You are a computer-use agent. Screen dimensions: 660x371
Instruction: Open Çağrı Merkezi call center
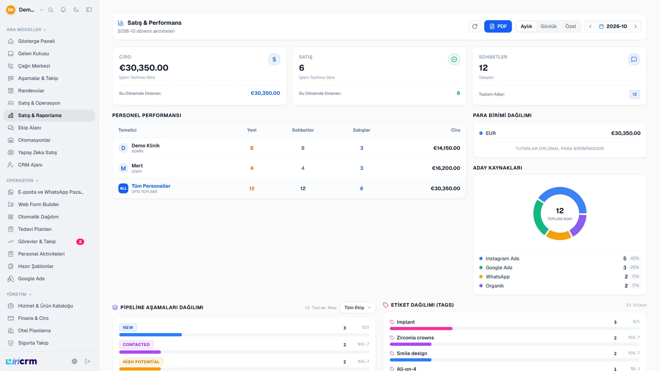pyautogui.click(x=49, y=66)
